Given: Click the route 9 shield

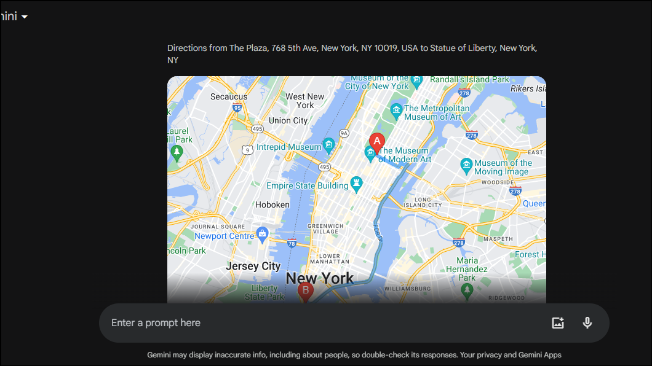Looking at the screenshot, I should 247,150.
